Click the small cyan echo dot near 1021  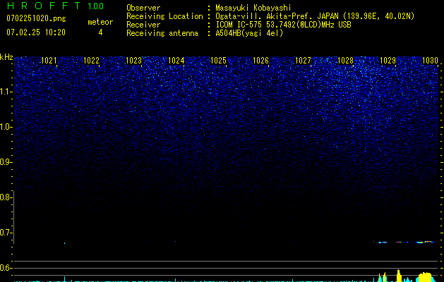click(x=64, y=243)
